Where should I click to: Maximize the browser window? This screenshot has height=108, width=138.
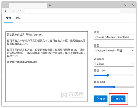(x=125, y=5)
